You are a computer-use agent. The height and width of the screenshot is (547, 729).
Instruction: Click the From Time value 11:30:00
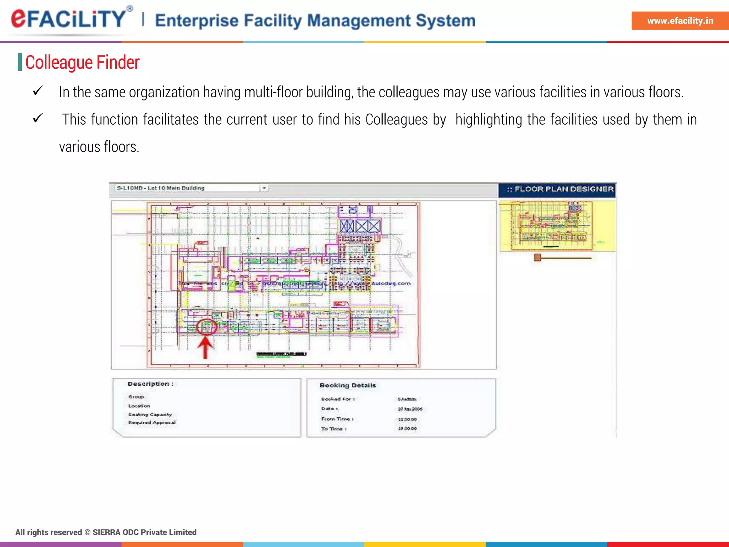407,420
